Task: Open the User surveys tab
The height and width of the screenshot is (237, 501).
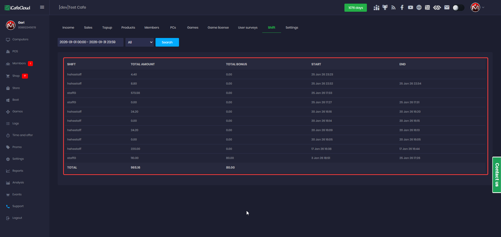Action: pos(248,28)
